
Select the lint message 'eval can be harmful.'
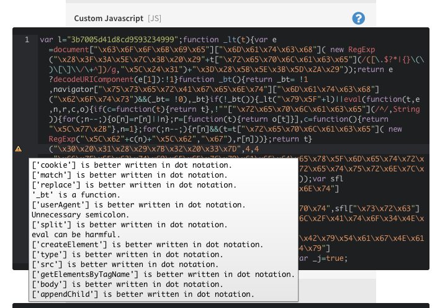76,235
